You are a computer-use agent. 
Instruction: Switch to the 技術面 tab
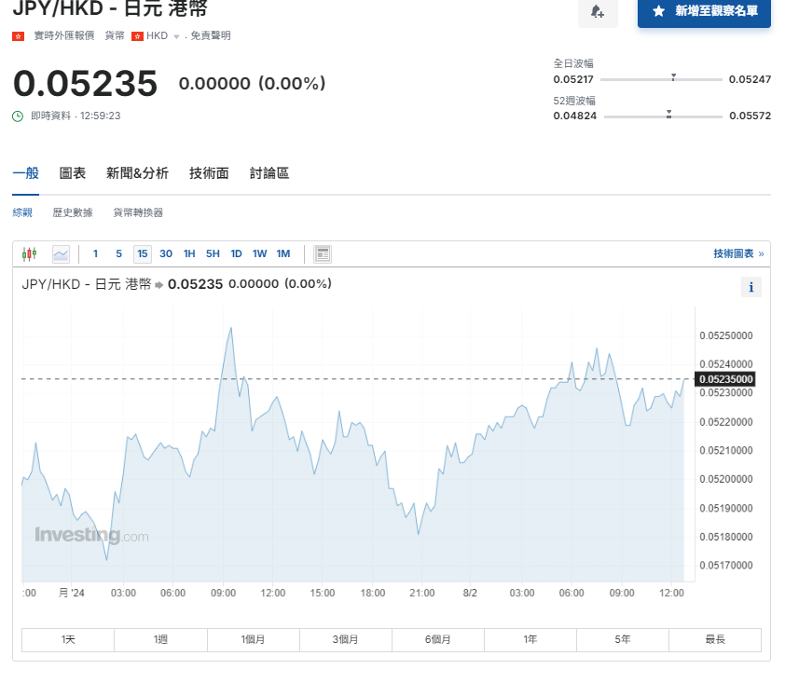(208, 172)
